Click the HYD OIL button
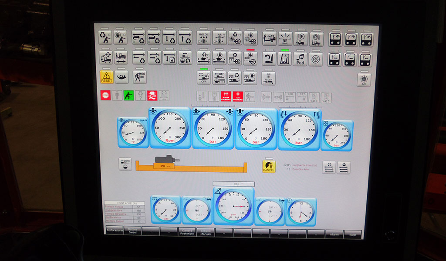 [203, 38]
